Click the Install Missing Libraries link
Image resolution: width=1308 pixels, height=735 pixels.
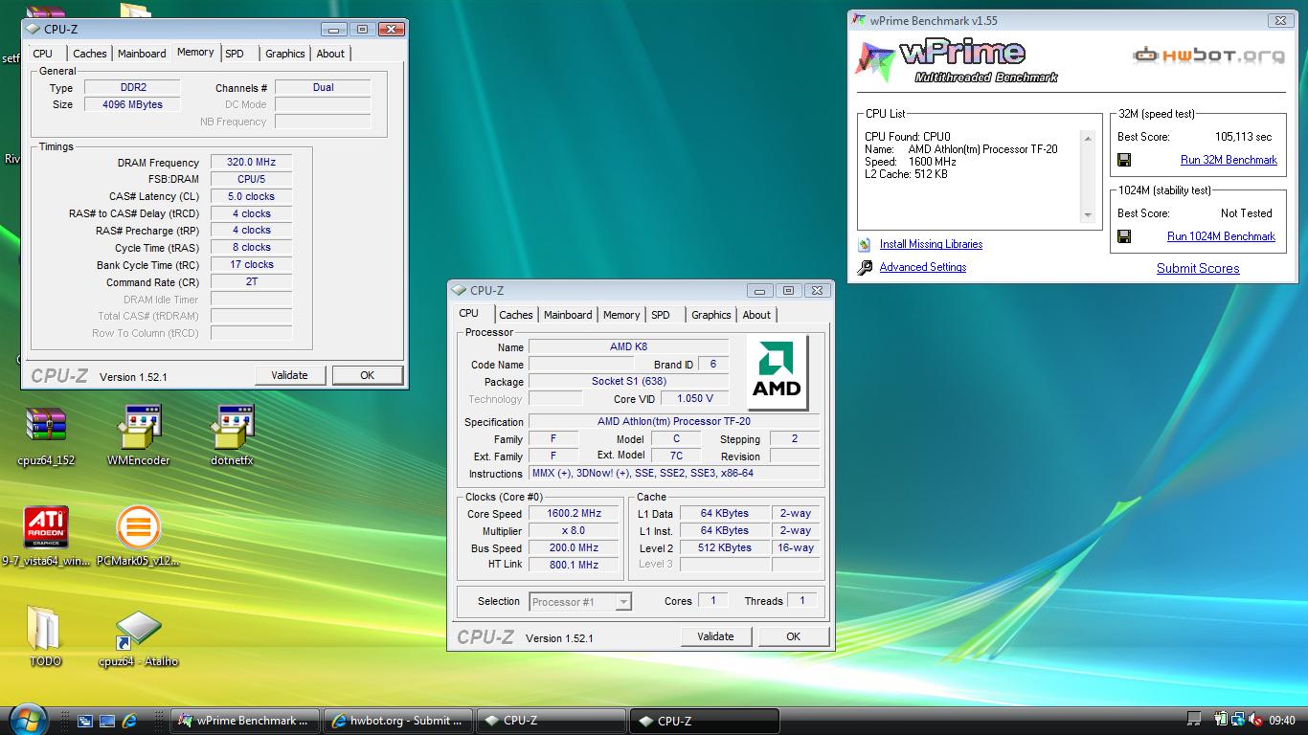pos(931,244)
